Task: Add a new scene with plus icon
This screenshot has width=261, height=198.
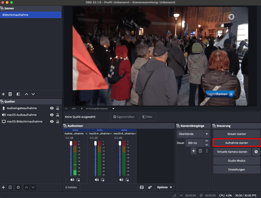Action: (x=3, y=94)
